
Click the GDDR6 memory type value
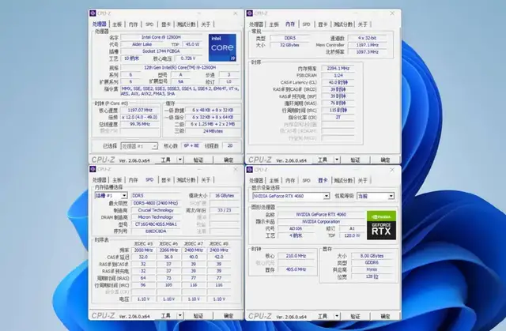coord(372,263)
